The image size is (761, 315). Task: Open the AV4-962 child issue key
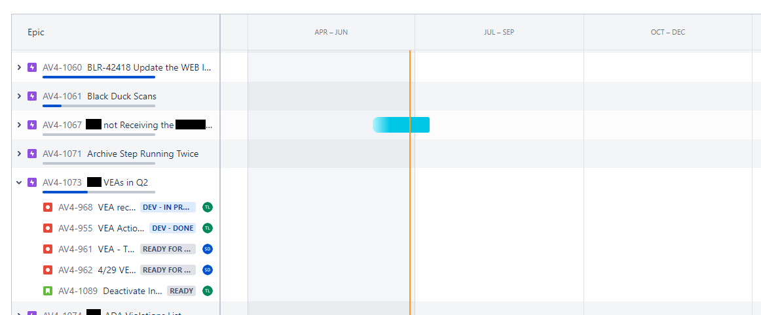[x=75, y=270]
